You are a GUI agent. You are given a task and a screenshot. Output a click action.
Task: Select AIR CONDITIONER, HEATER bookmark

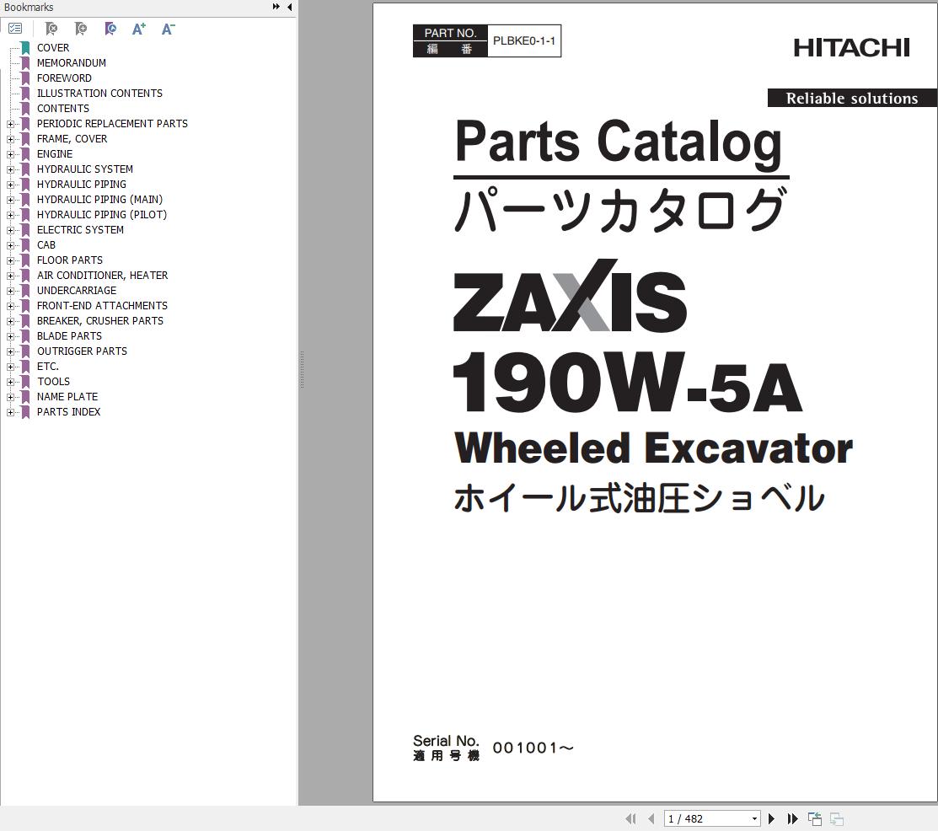(102, 276)
